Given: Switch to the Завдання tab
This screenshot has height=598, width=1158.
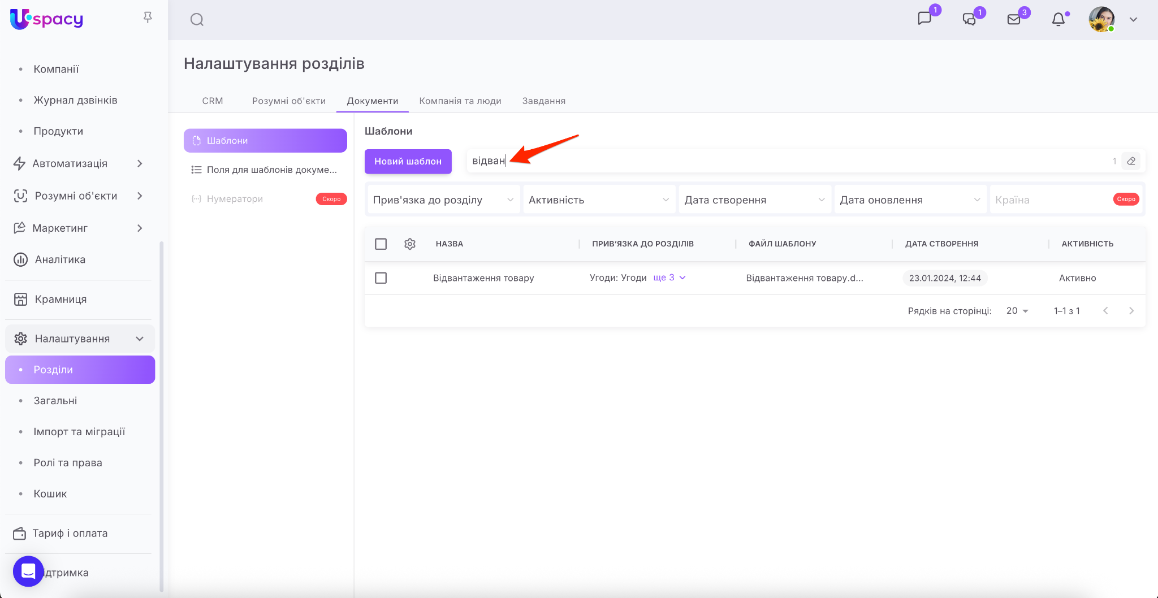Looking at the screenshot, I should click(x=543, y=101).
